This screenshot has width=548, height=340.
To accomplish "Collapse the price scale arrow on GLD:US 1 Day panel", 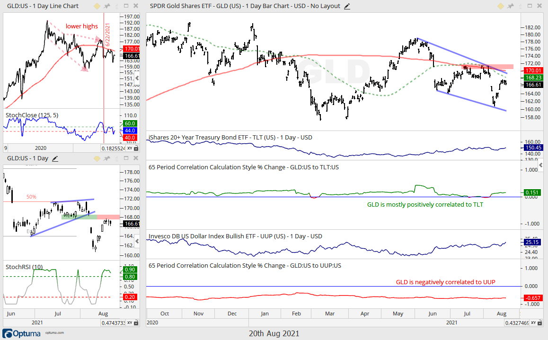I will click(137, 241).
